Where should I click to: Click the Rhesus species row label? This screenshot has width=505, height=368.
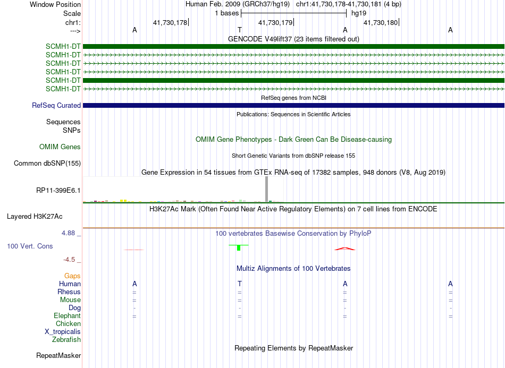69,292
